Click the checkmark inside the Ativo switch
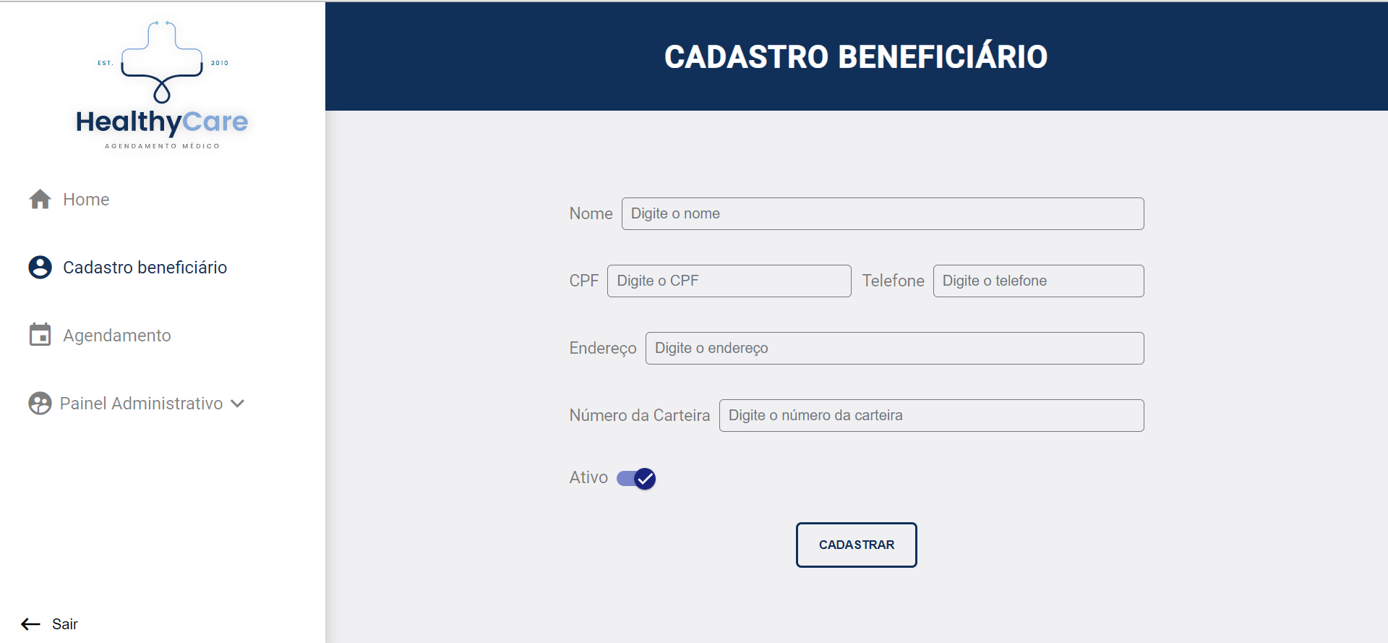1388x643 pixels. (644, 478)
